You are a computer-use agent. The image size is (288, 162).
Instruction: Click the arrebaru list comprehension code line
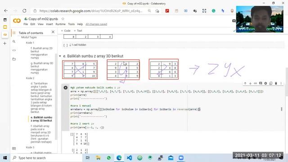tap(135, 109)
